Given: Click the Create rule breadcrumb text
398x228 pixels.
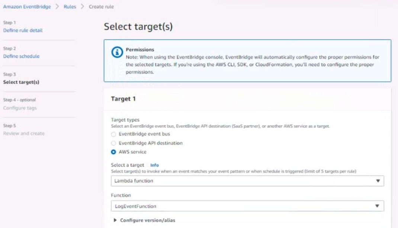Looking at the screenshot, I should [x=101, y=7].
